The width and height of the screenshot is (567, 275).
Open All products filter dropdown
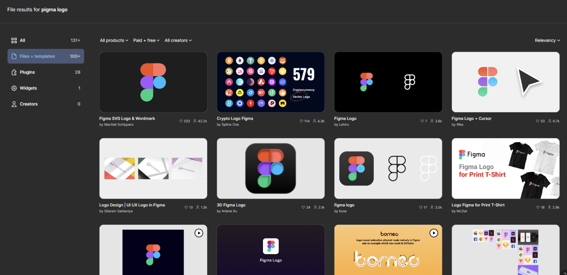(114, 40)
